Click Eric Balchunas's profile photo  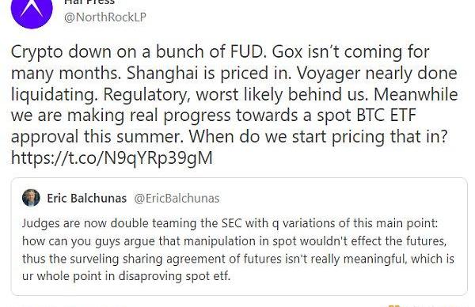(31, 198)
